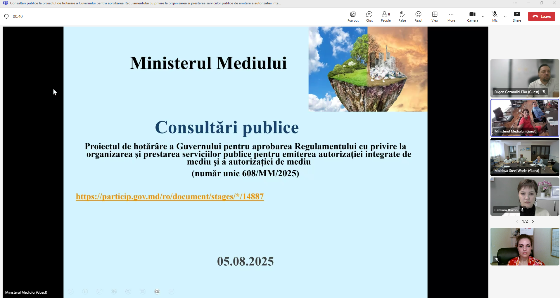Toggle the Mic mute state
The height and width of the screenshot is (298, 560).
click(495, 16)
